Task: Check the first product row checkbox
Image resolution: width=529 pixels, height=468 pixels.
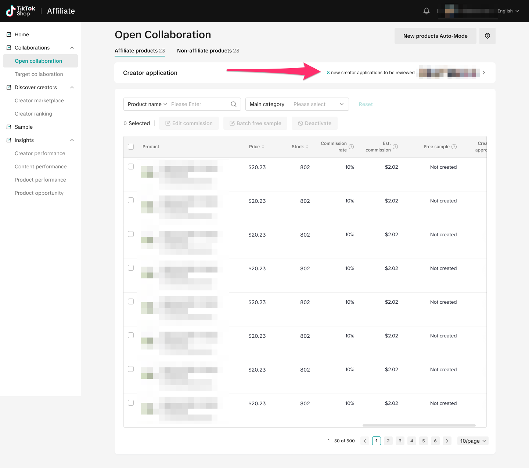Action: (x=131, y=167)
